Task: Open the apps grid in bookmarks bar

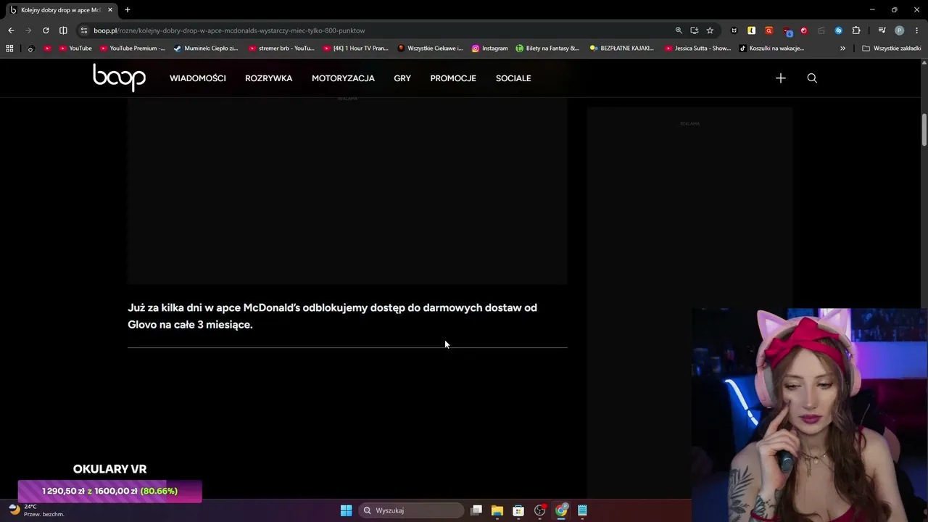Action: (x=9, y=49)
